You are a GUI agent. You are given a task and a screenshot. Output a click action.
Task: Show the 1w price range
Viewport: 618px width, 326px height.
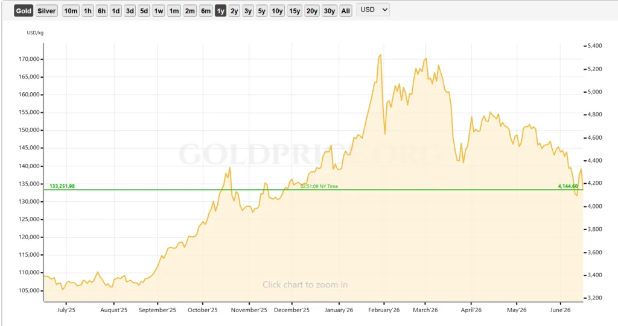(x=159, y=11)
